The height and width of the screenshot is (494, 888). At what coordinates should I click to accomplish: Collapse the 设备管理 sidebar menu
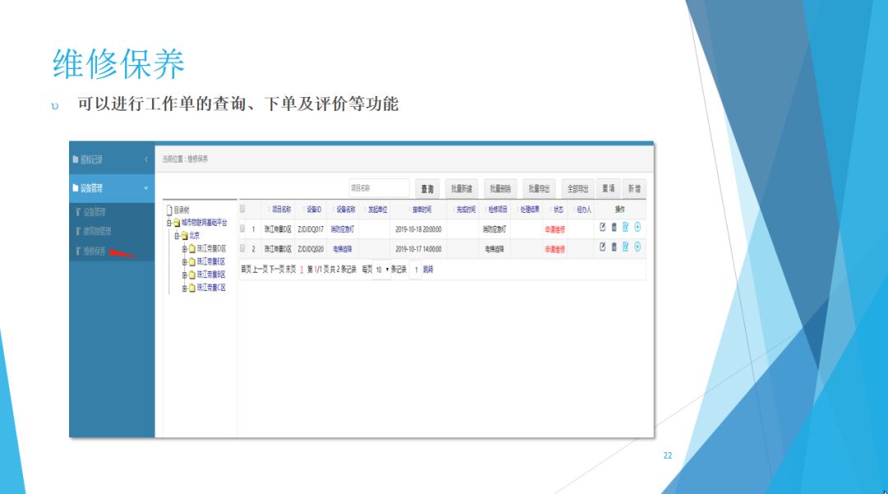[x=112, y=188]
